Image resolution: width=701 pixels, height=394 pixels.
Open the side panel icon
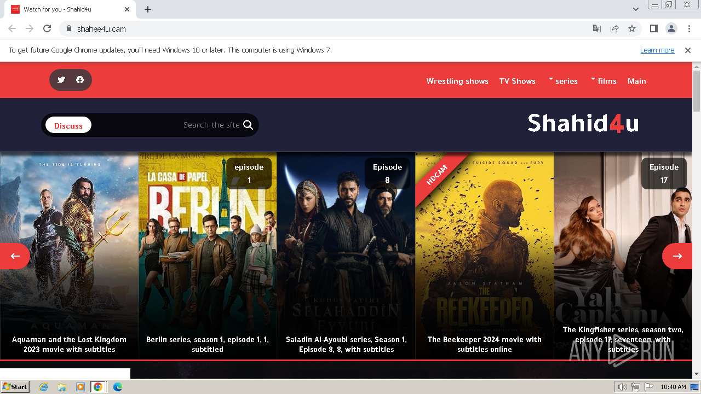653,28
